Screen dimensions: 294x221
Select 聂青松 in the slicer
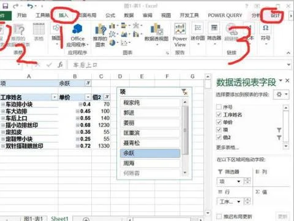coord(150,143)
